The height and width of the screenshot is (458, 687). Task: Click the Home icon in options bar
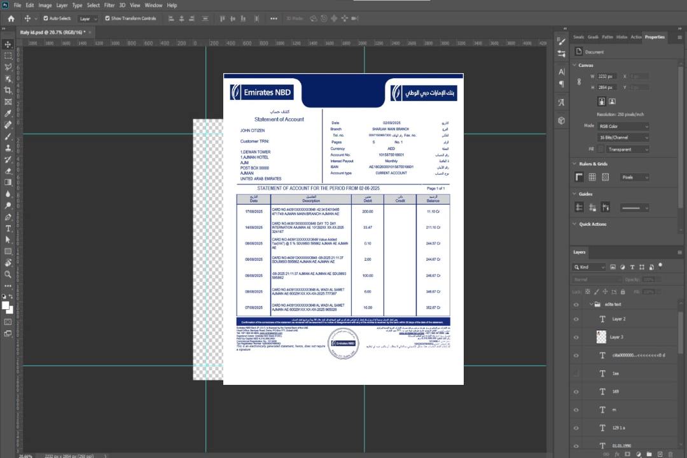point(11,18)
